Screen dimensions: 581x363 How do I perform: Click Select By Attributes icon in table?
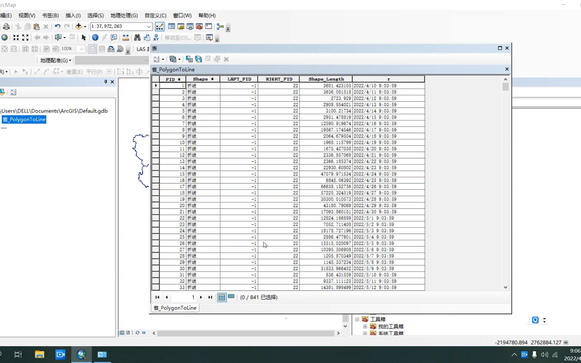189,59
